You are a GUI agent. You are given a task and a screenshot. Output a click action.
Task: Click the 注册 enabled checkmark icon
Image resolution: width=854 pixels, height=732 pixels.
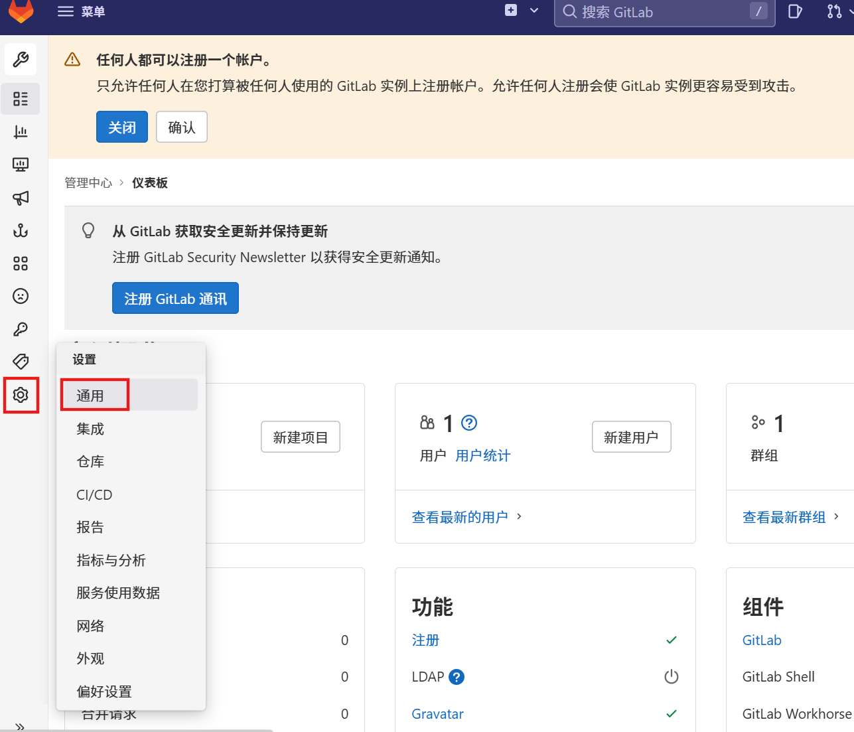672,640
